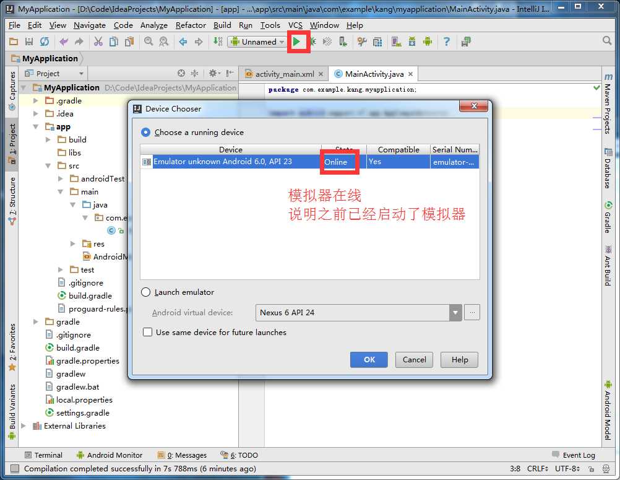Image resolution: width=620 pixels, height=480 pixels.
Task: Open the Android virtual device combo box
Action: [x=359, y=313]
